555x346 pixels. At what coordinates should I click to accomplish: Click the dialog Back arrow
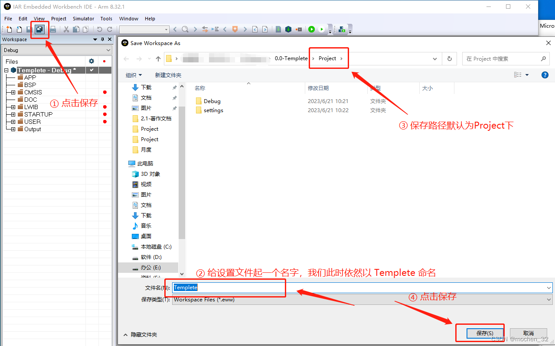(x=126, y=59)
